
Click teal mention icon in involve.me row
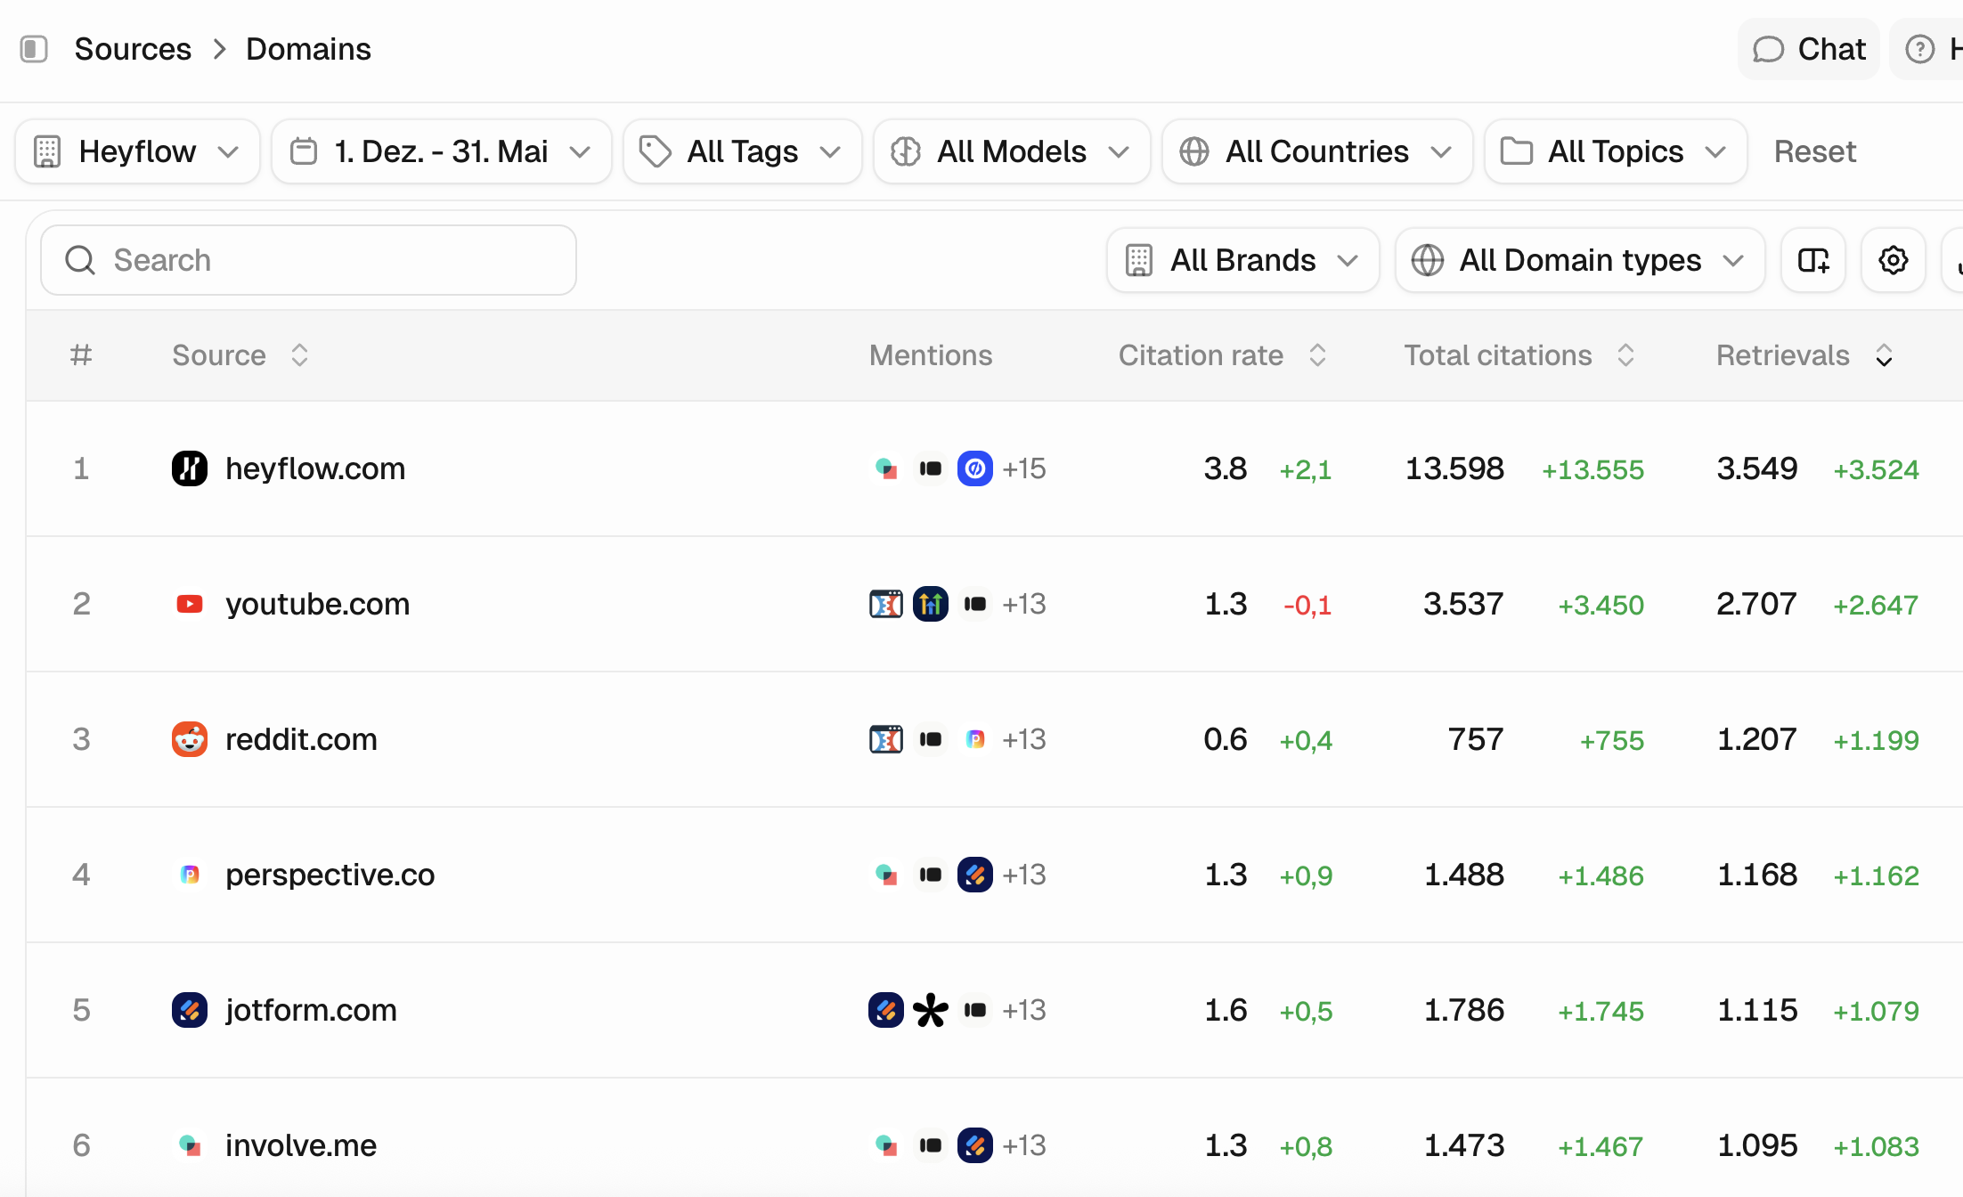coord(886,1145)
